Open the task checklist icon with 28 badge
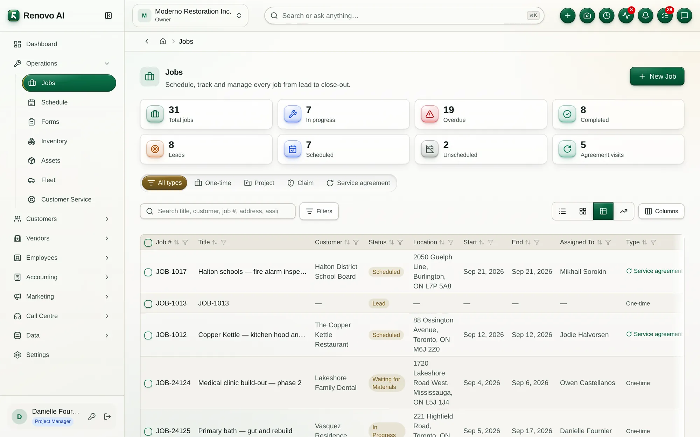This screenshot has height=437, width=700. coord(665,16)
